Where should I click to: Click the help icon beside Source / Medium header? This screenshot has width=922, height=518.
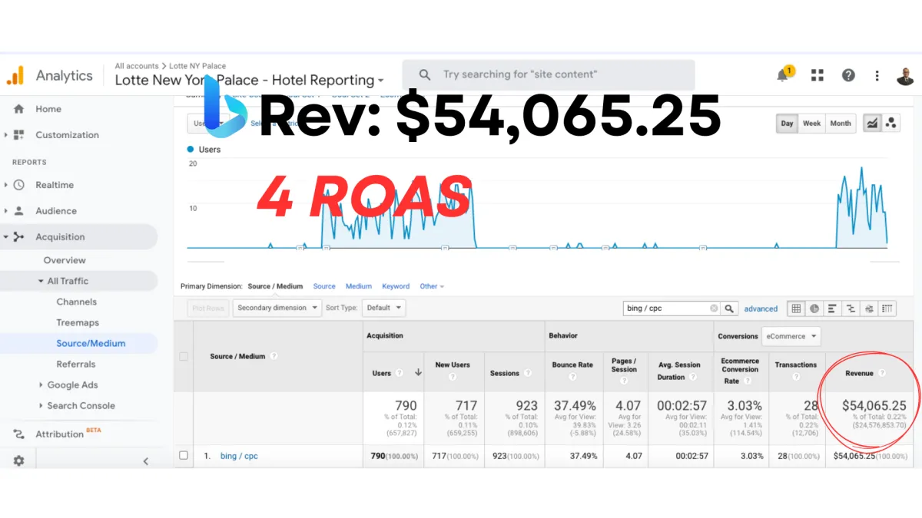coord(274,356)
